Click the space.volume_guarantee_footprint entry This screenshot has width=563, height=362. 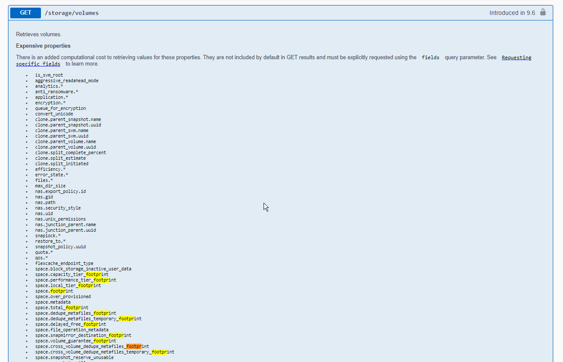(x=76, y=341)
